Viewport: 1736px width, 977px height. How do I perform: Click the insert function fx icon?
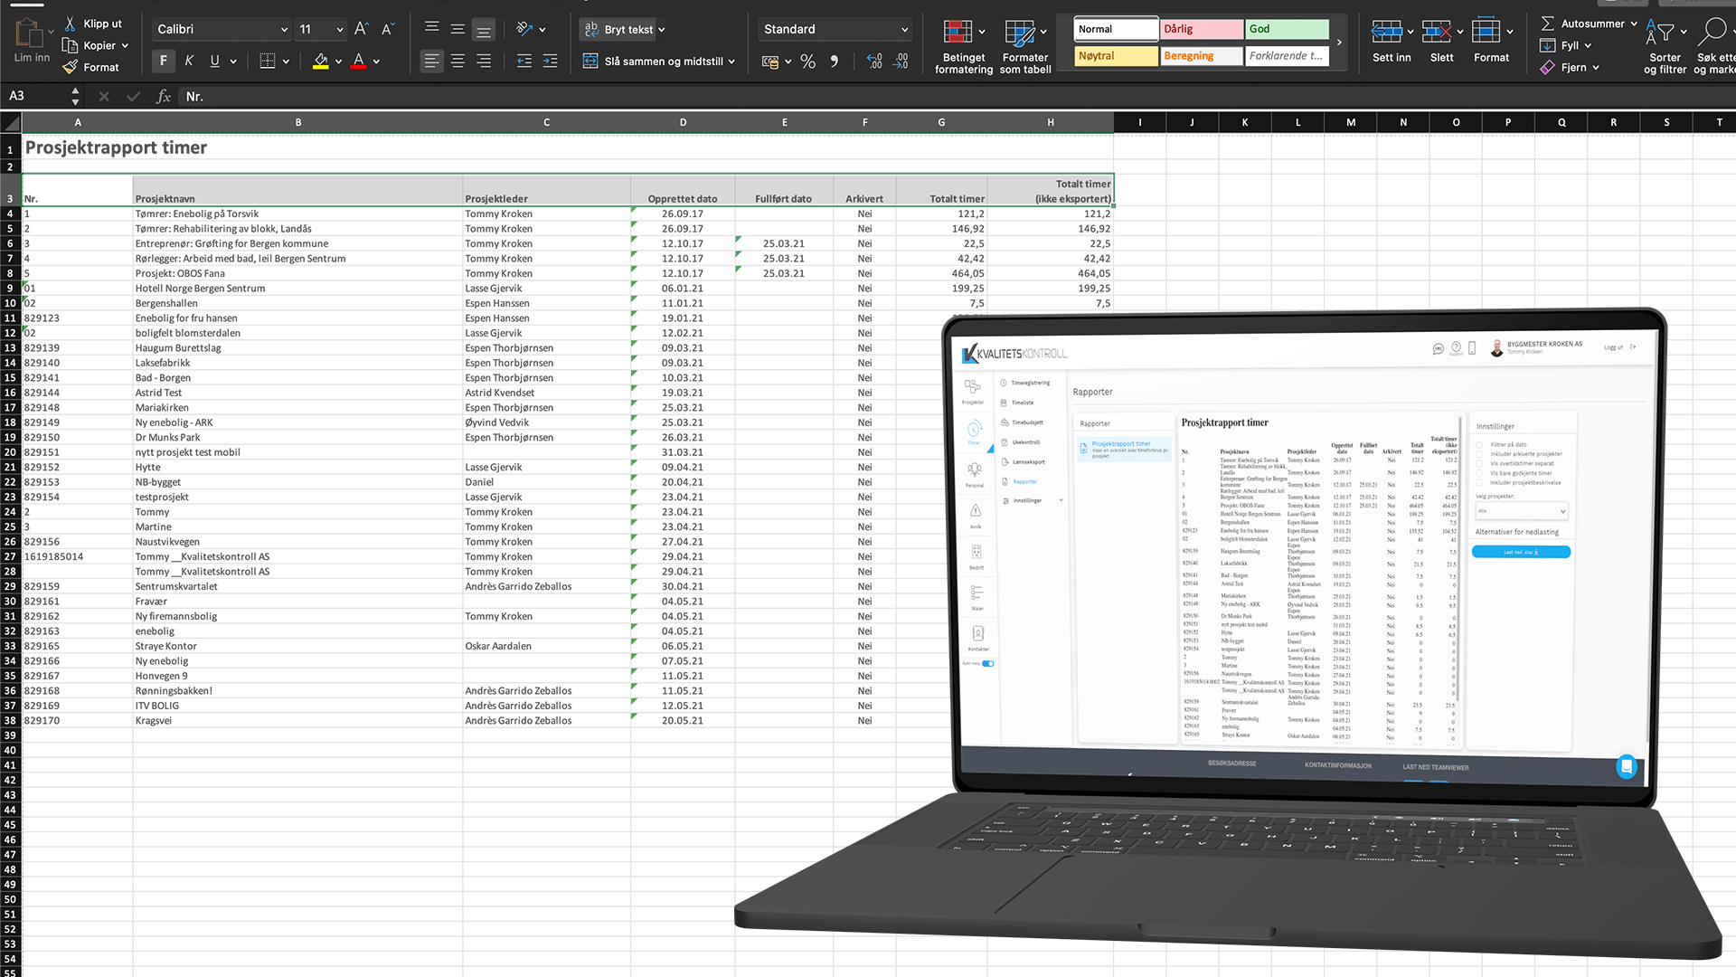pyautogui.click(x=164, y=96)
